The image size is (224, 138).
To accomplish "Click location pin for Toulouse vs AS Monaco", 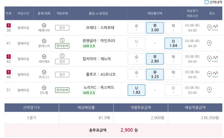I will pyautogui.click(x=209, y=74).
